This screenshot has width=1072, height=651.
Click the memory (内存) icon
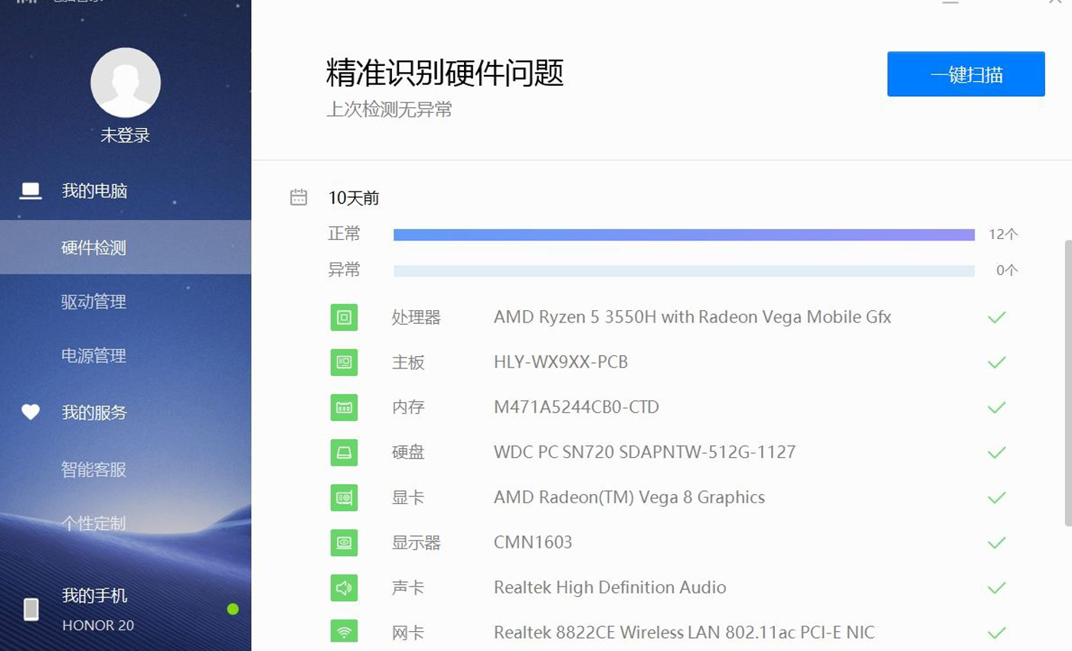point(344,407)
